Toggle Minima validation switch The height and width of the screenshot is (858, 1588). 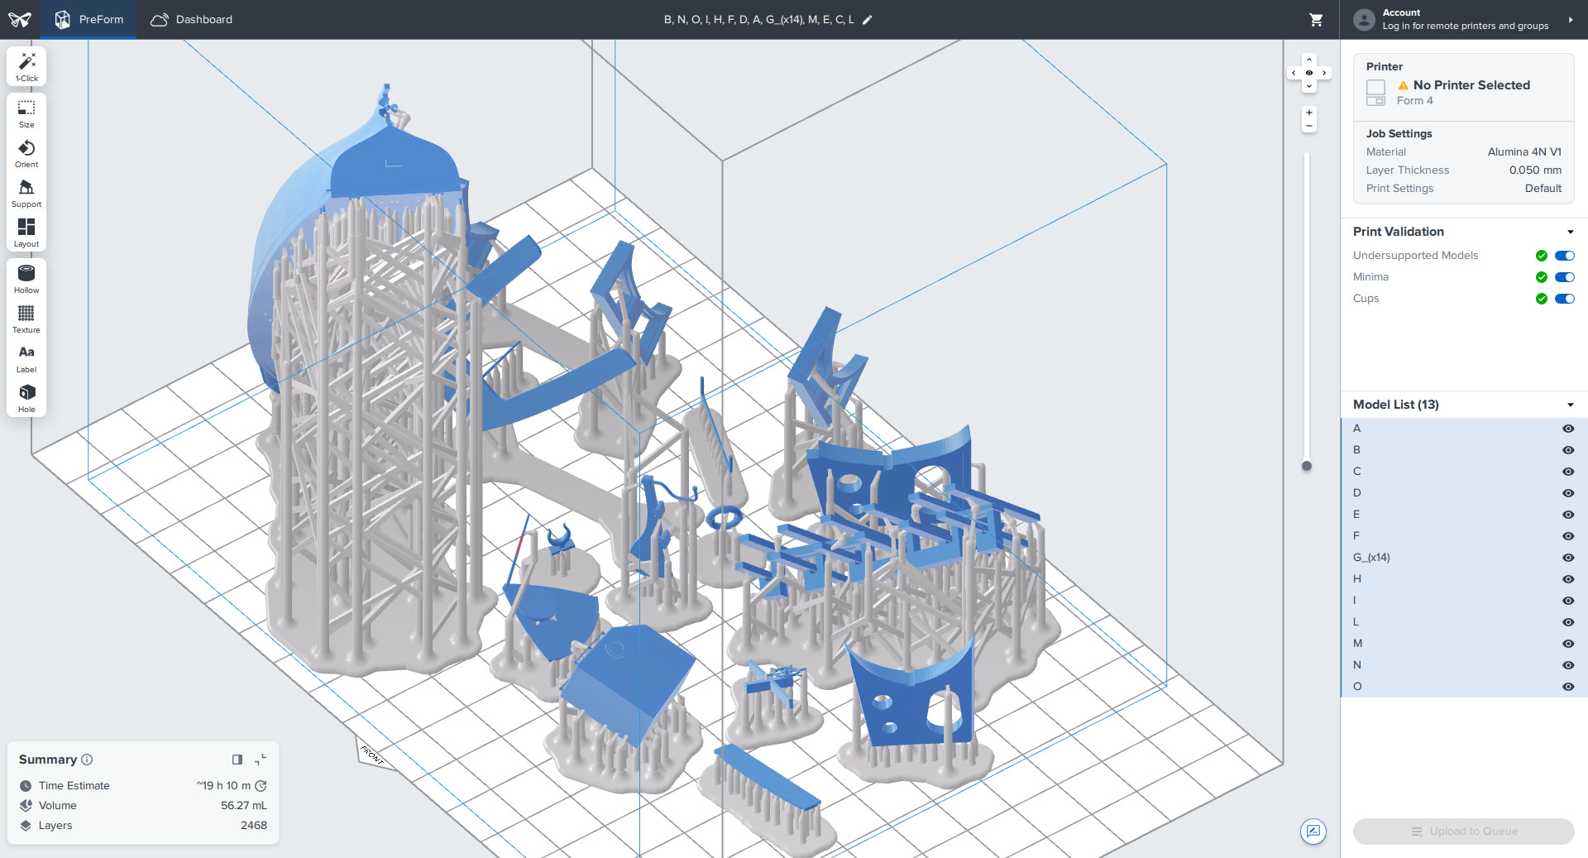point(1565,277)
